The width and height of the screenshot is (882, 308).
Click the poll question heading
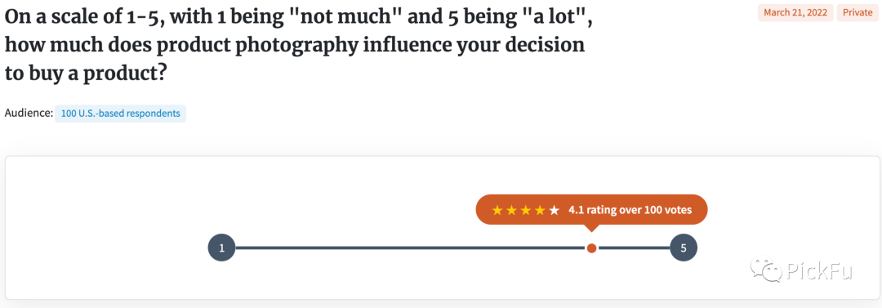299,47
